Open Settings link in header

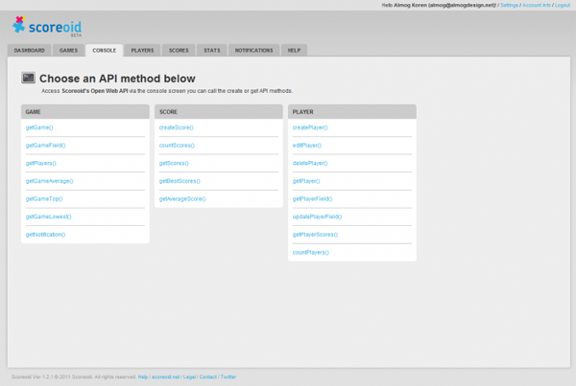[509, 5]
